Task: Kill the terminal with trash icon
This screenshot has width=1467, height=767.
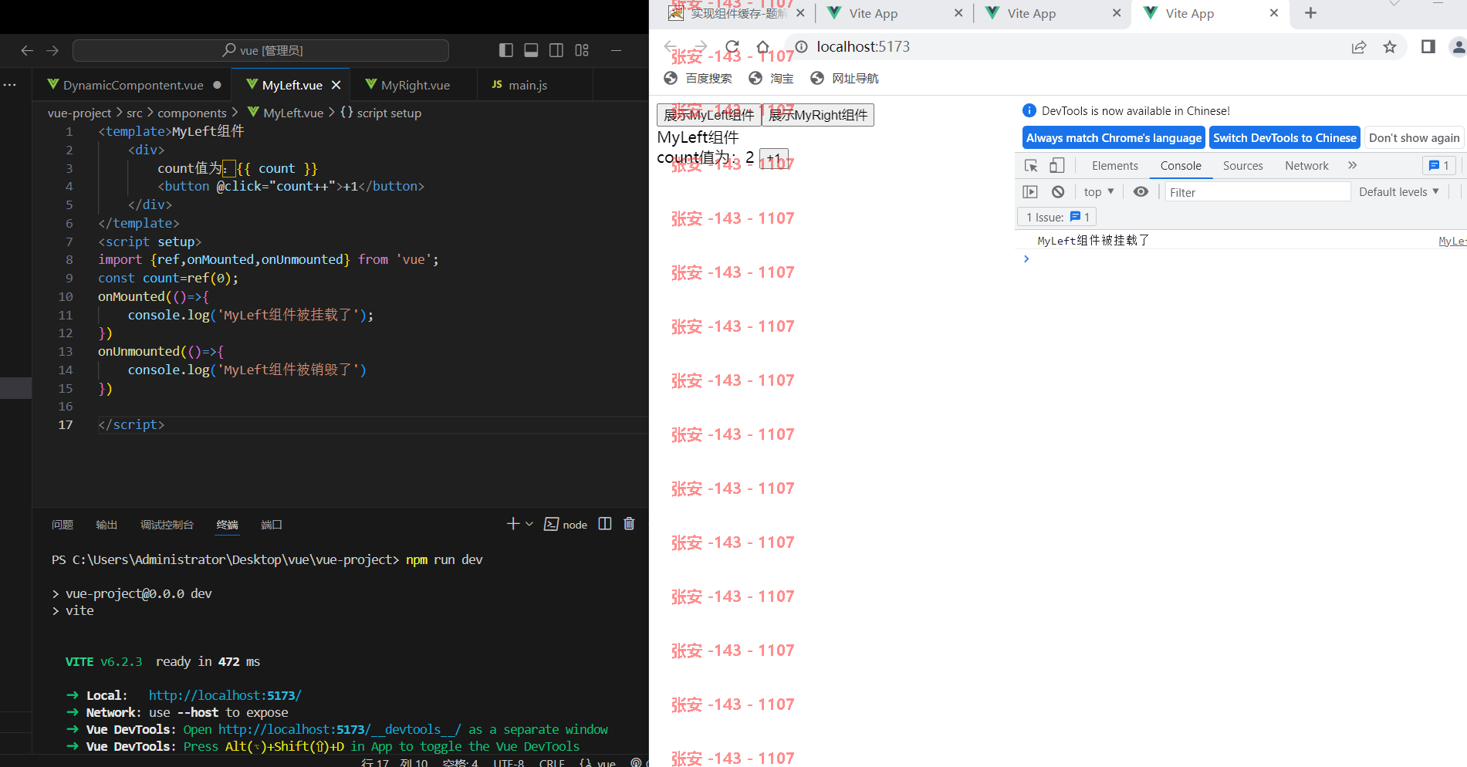Action: (629, 524)
